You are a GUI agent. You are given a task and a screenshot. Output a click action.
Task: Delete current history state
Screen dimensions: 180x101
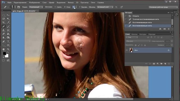[169, 29]
